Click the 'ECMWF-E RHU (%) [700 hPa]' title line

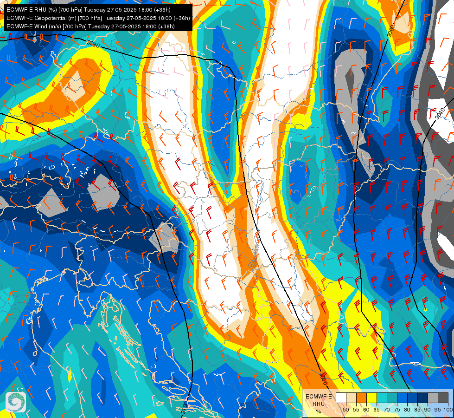coord(88,10)
